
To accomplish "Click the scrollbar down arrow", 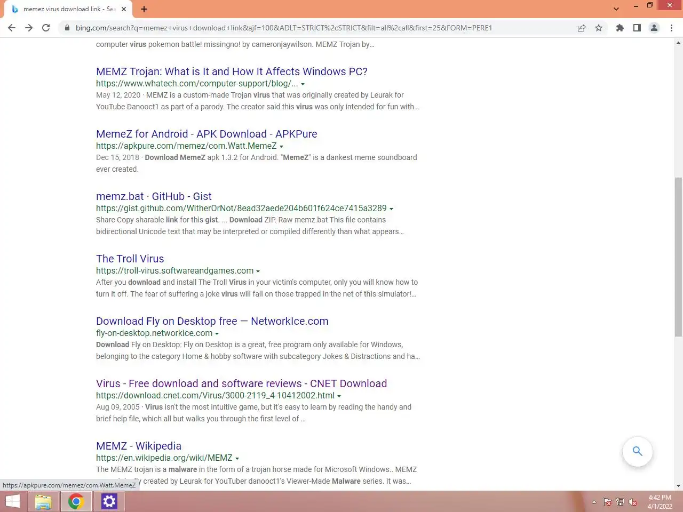I will (678, 486).
